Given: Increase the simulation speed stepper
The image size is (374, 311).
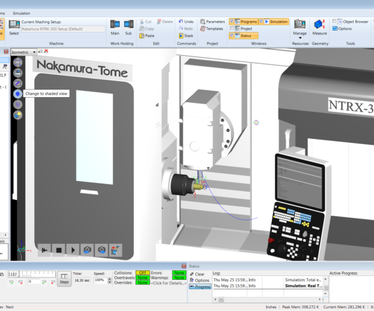Looking at the screenshot, I should [x=110, y=279].
